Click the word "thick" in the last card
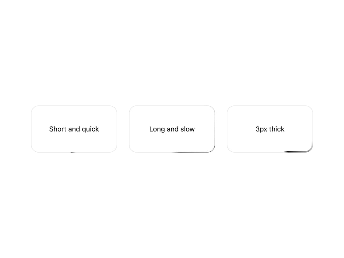 click(277, 129)
